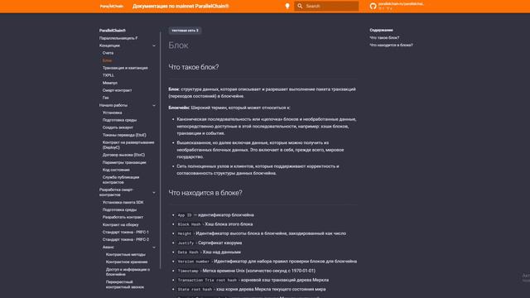This screenshot has height=298, width=530.
Task: Open the Код состояния page
Action: [116, 170]
